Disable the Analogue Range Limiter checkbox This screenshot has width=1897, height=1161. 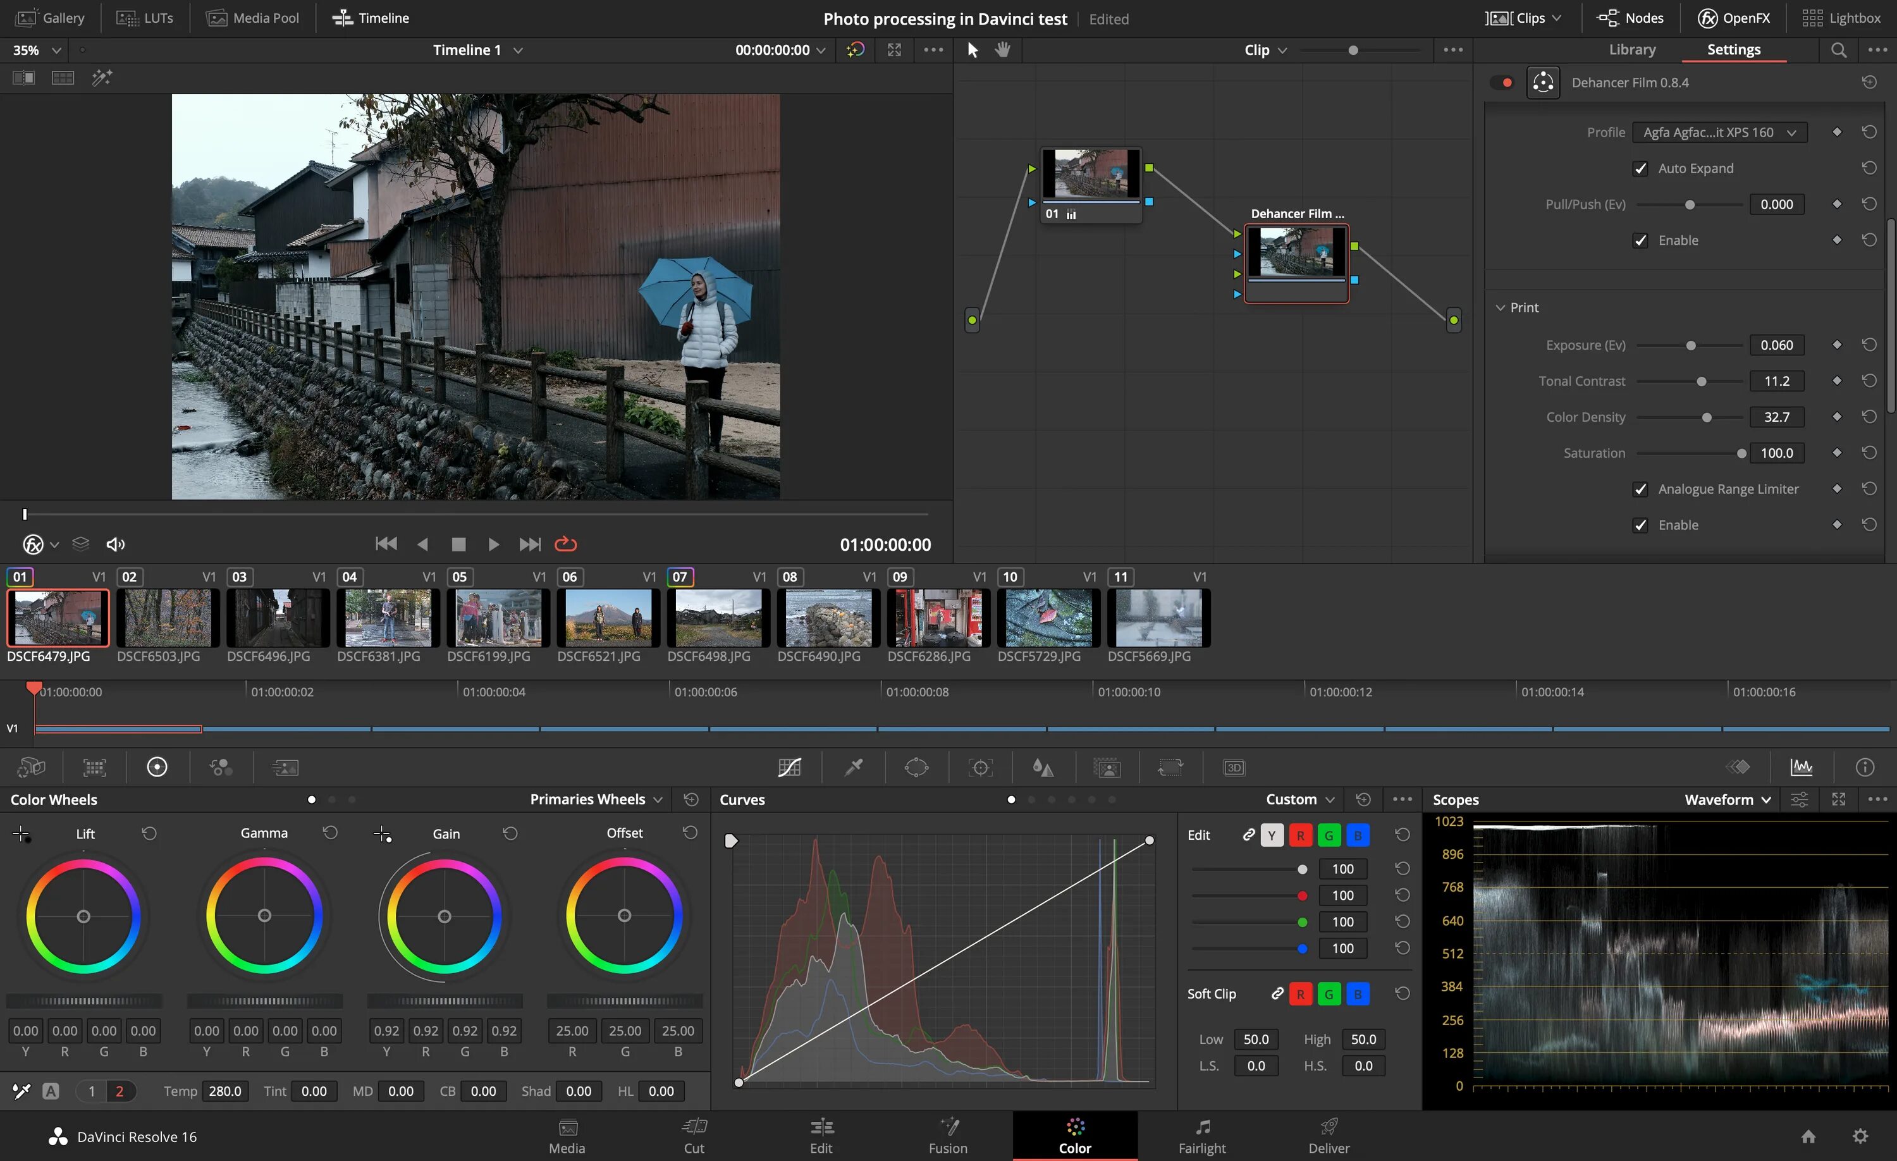pyautogui.click(x=1641, y=489)
